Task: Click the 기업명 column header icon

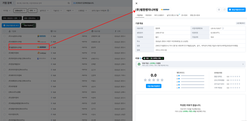Action: (x=10, y=31)
